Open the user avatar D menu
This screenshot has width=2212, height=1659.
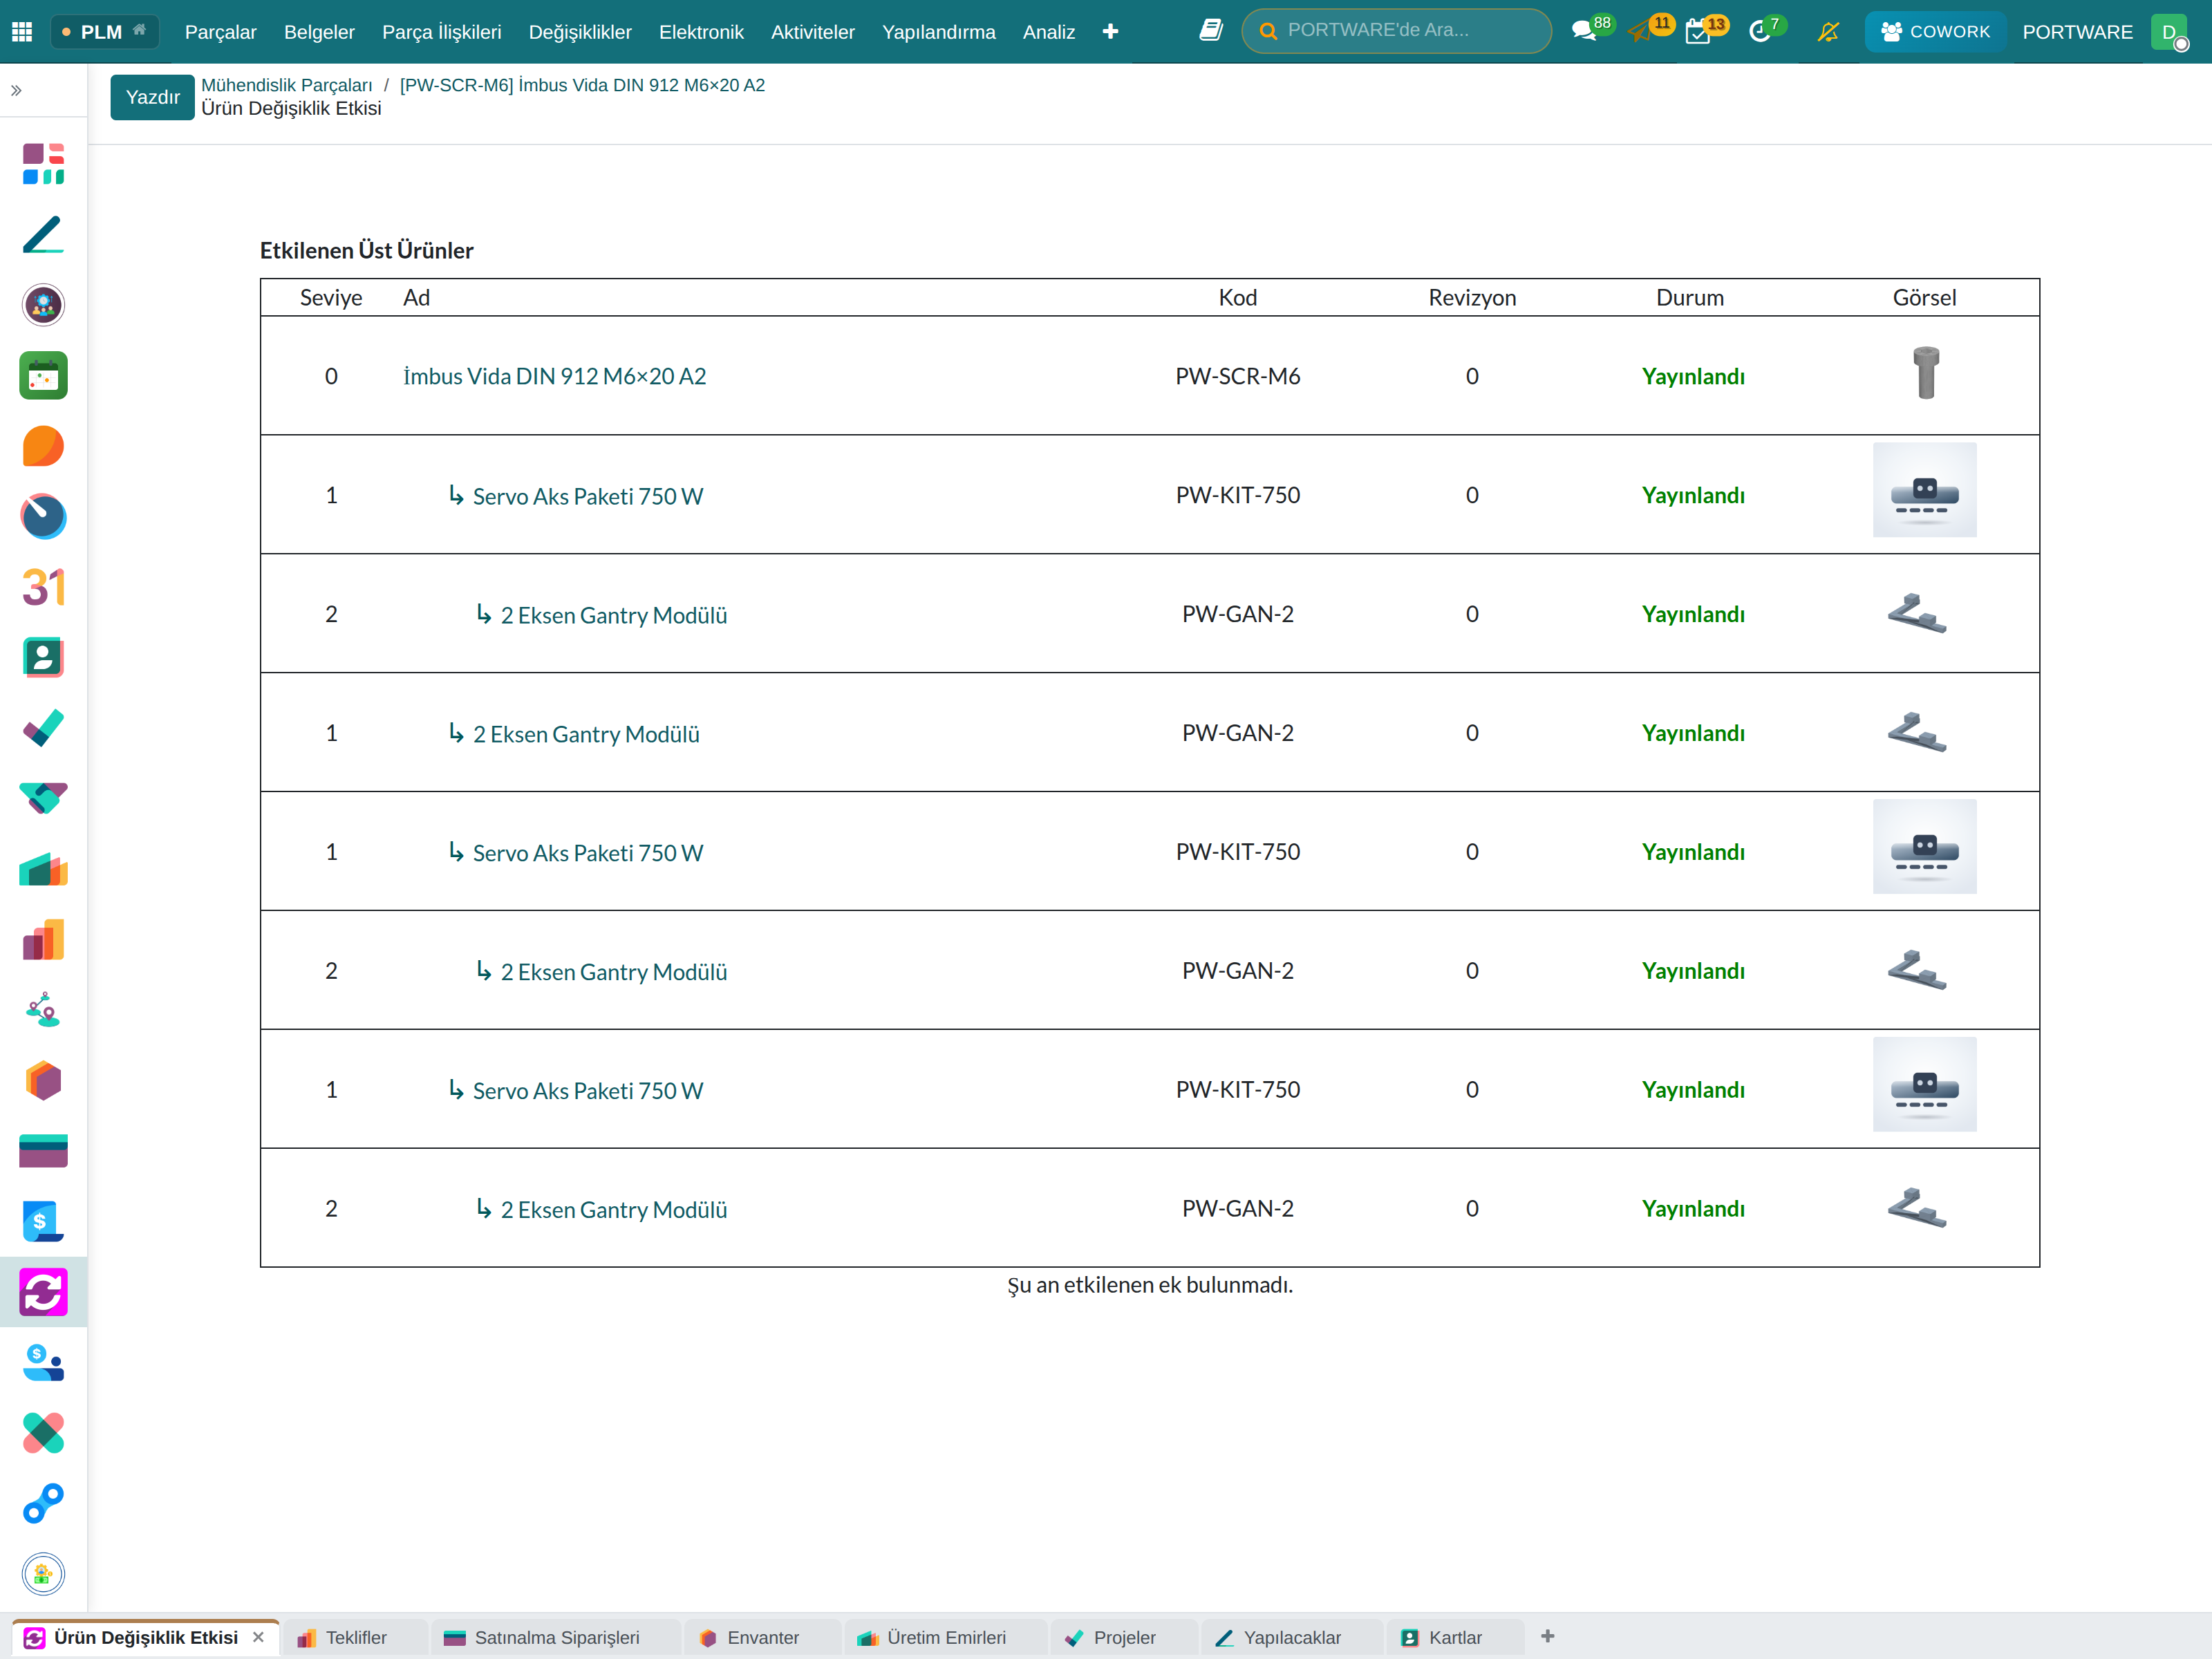point(2168,32)
